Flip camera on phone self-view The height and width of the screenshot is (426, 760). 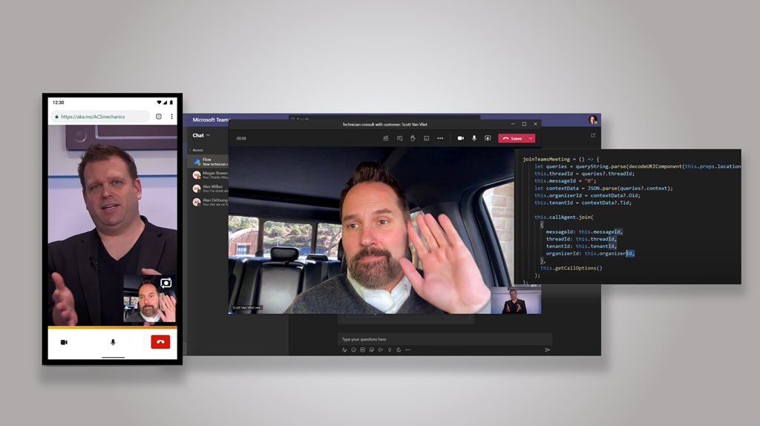point(166,283)
